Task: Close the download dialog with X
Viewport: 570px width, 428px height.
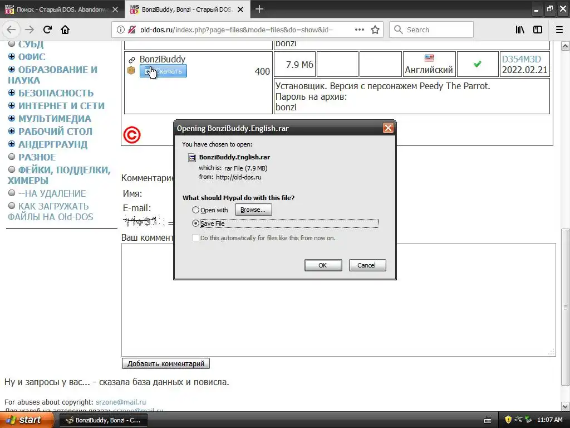Action: click(x=388, y=128)
